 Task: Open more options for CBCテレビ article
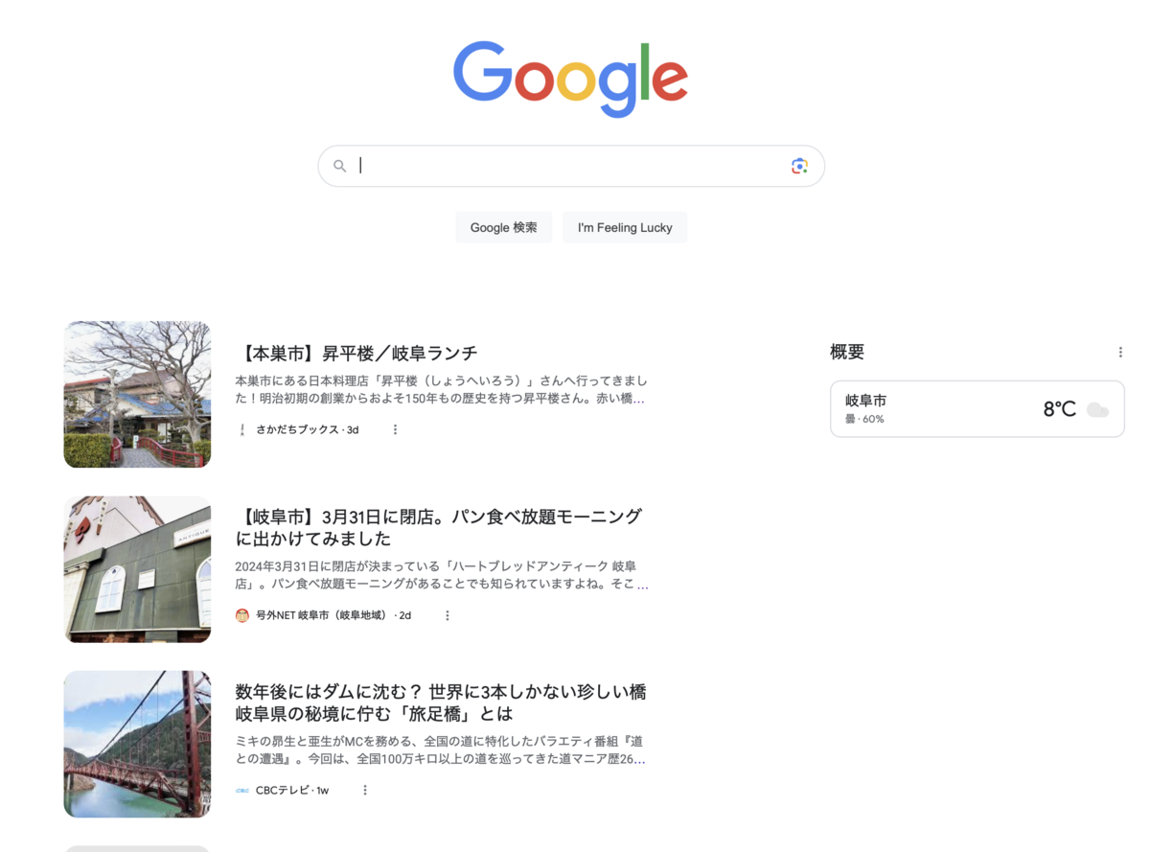[364, 791]
